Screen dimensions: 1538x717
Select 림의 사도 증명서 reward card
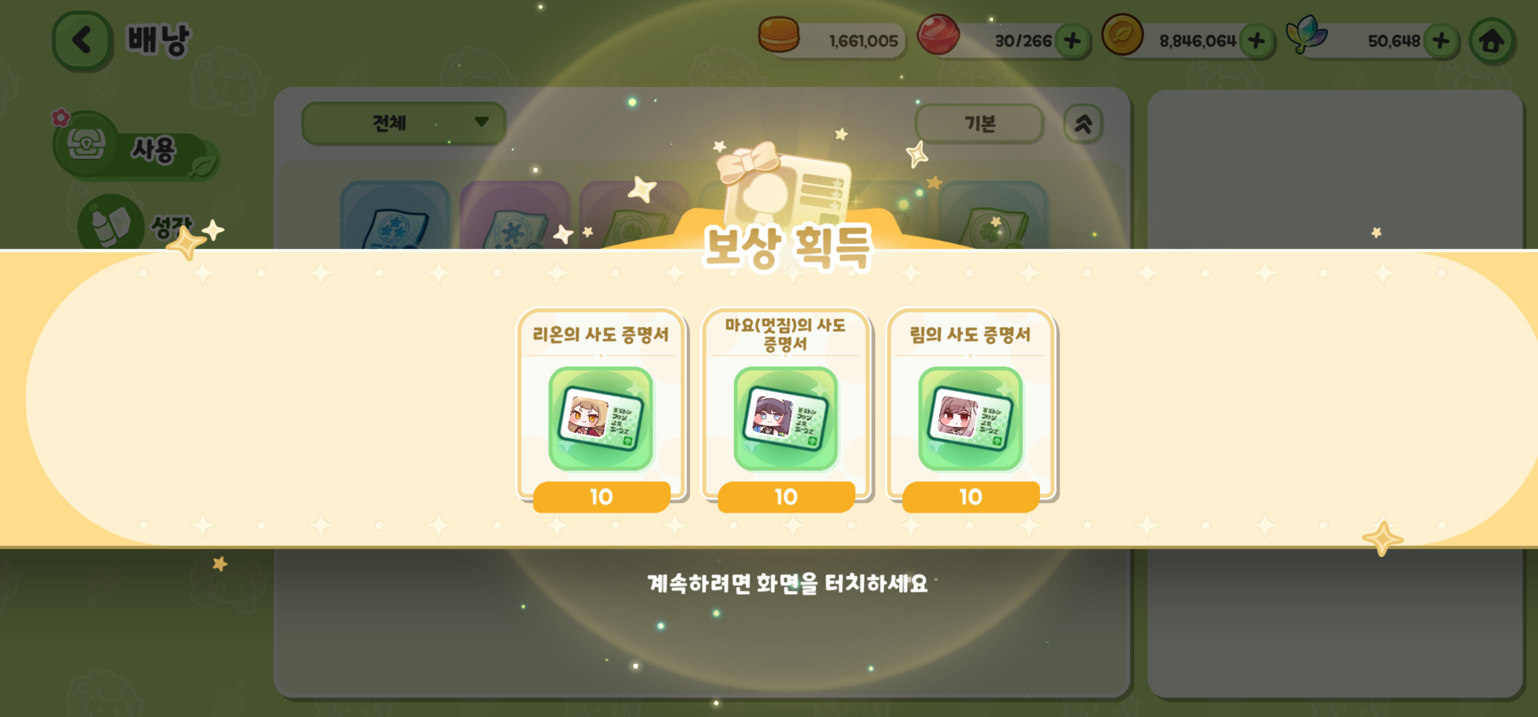pos(970,410)
